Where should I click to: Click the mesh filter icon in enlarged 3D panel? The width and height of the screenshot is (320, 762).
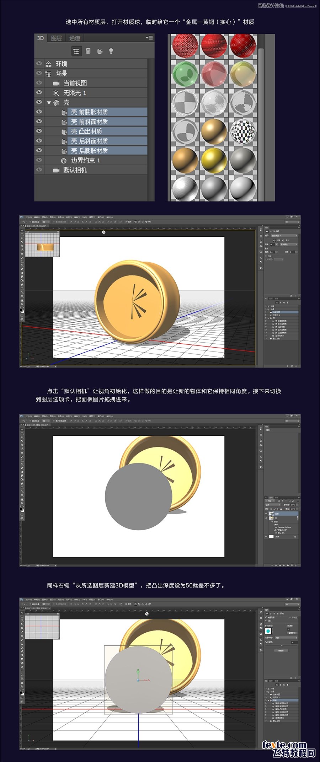(x=88, y=51)
